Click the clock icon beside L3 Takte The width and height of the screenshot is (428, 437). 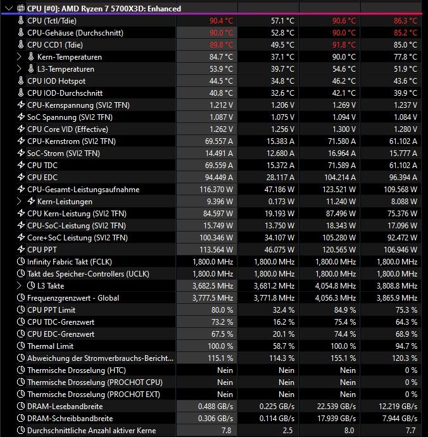[x=31, y=285]
